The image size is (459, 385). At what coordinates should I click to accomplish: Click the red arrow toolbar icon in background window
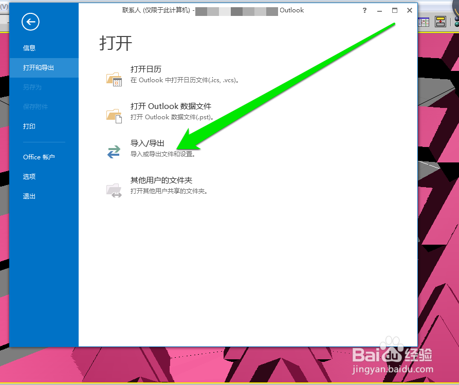pos(440,22)
